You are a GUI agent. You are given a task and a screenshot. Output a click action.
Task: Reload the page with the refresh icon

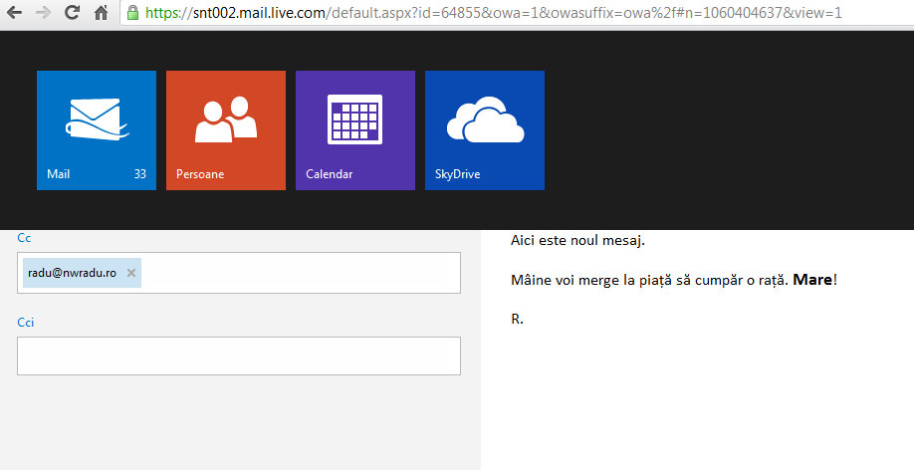(71, 13)
